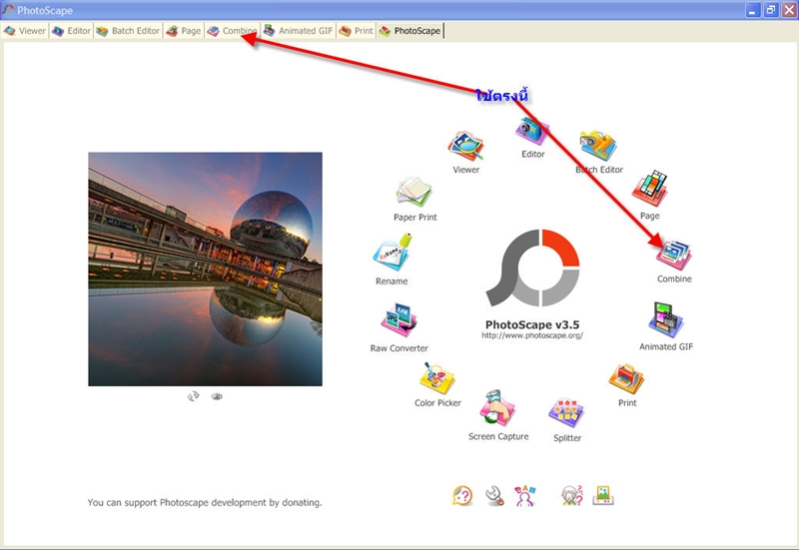799x550 pixels.
Task: Switch to the Print tab
Action: [356, 31]
